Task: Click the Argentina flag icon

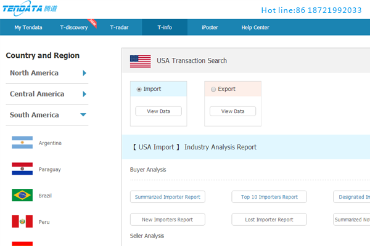Action: click(22, 143)
